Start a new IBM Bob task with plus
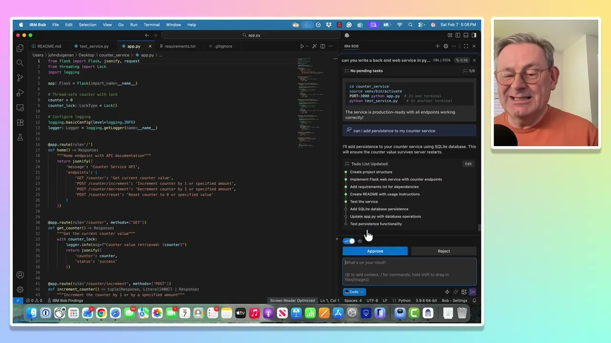611x343 pixels. pyautogui.click(x=437, y=46)
